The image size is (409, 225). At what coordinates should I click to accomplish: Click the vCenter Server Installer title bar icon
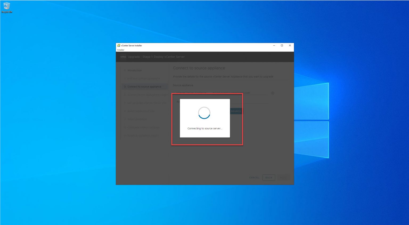point(118,45)
